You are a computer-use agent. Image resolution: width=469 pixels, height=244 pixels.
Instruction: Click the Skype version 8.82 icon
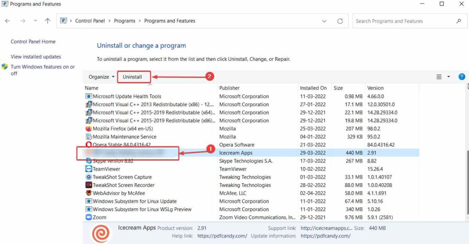click(x=88, y=161)
